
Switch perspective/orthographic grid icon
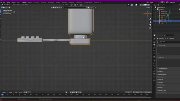150,28
